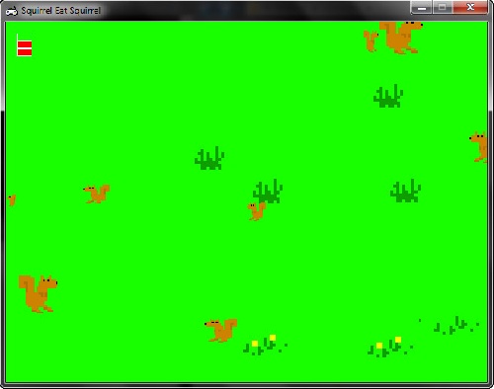Click the red health meter bar
The height and width of the screenshot is (389, 494).
(25, 48)
